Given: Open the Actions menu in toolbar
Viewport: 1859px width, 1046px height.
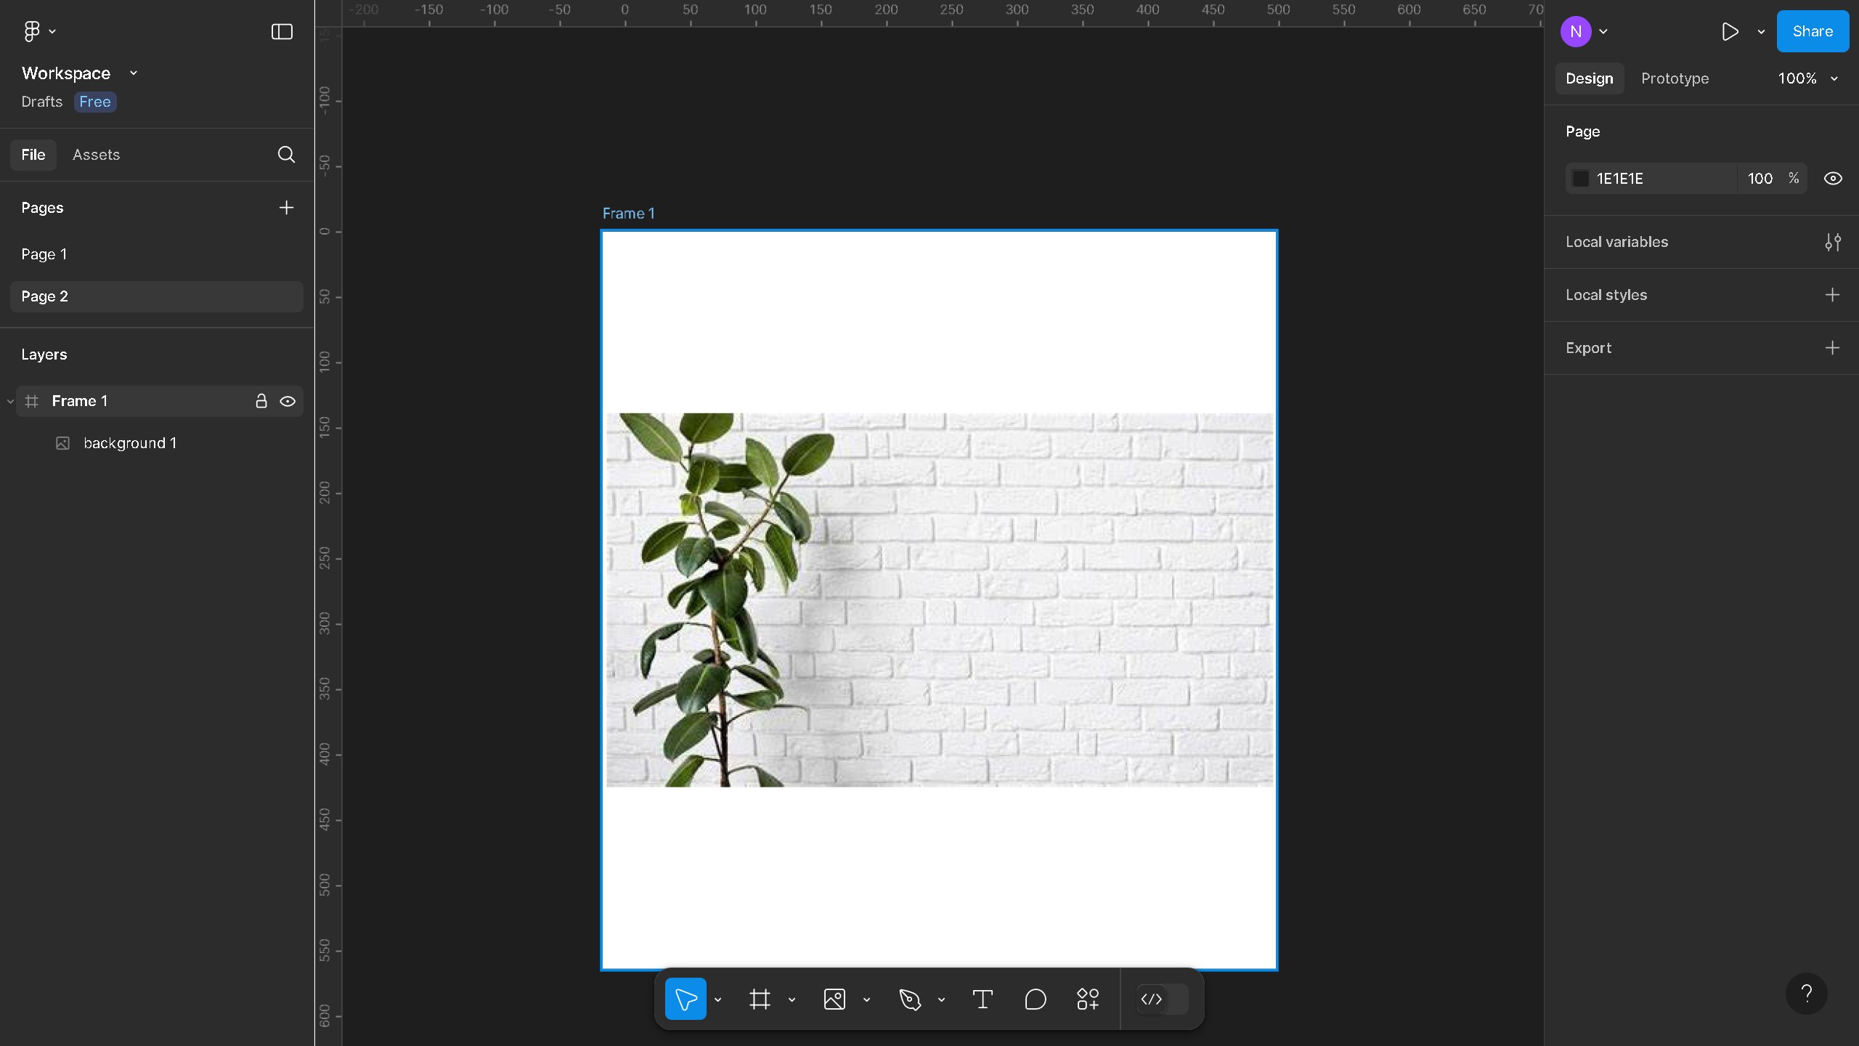Looking at the screenshot, I should [x=1087, y=998].
